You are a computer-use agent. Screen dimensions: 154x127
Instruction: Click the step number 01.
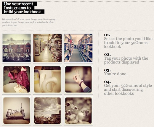click(107, 35)
